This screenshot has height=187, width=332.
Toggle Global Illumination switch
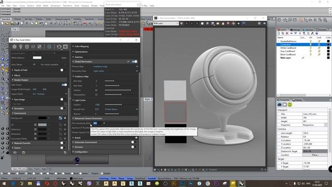[x=135, y=62]
